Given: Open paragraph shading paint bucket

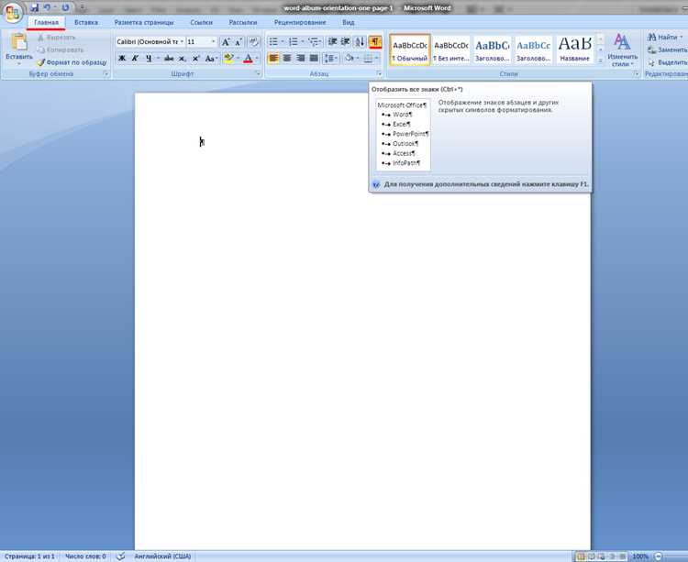Looking at the screenshot, I should 349,58.
